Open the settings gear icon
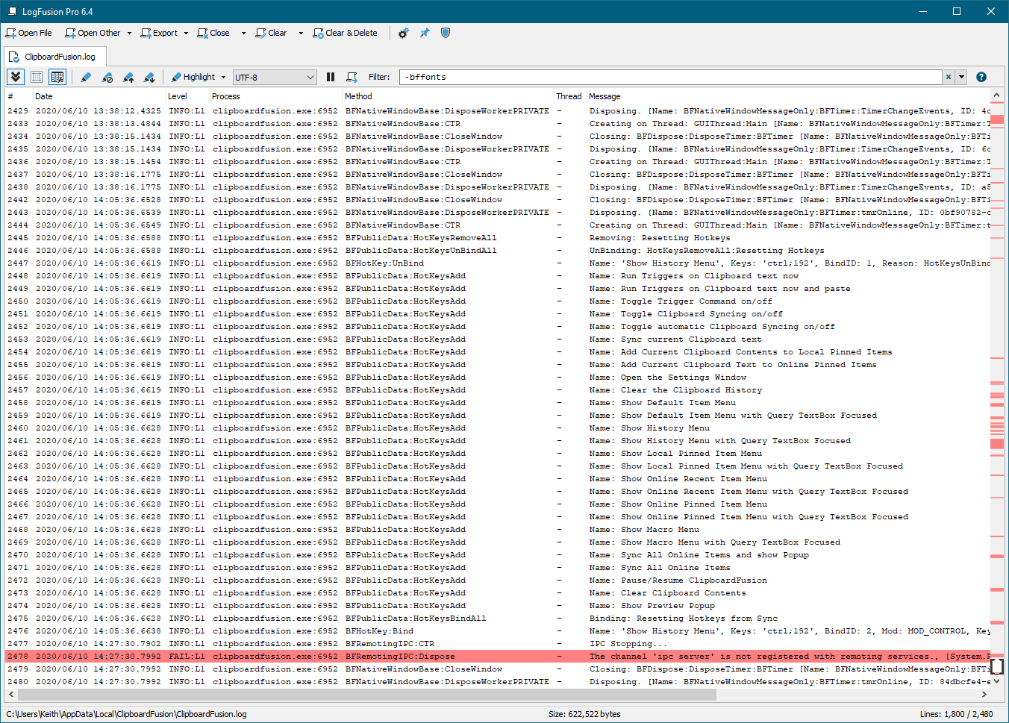1009x723 pixels. [x=403, y=33]
